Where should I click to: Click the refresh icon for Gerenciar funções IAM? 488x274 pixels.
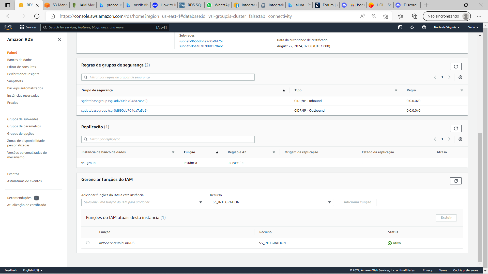(x=455, y=181)
